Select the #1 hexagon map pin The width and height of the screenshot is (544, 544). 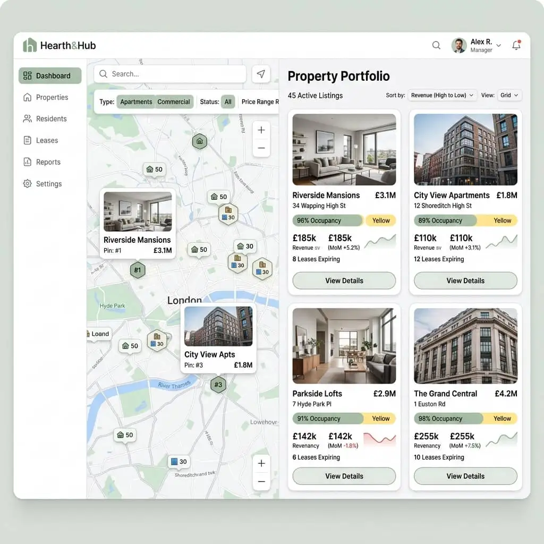click(x=138, y=270)
